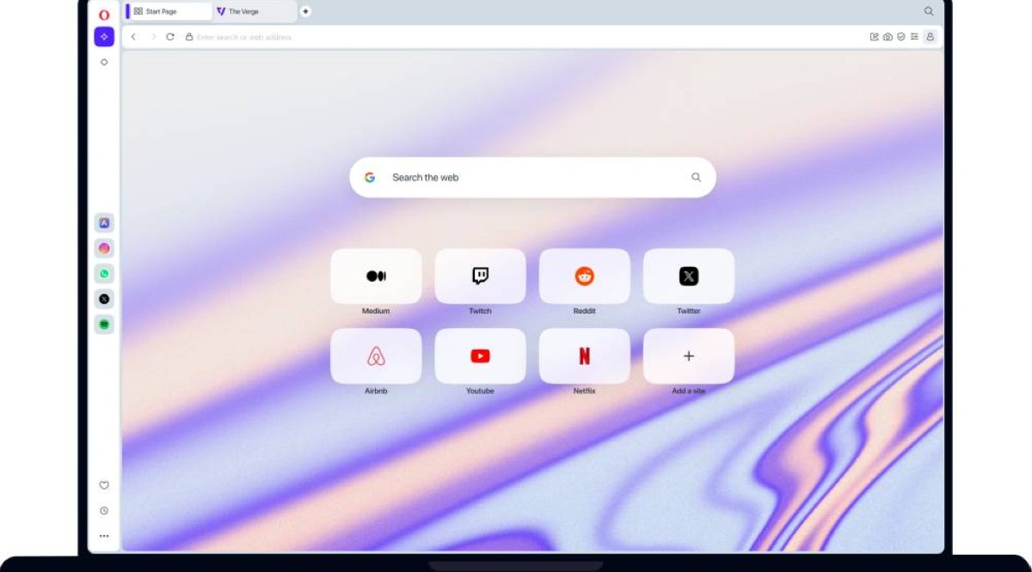Viewport: 1032px width, 572px height.
Task: Switch to The Verge tab
Action: (x=254, y=12)
